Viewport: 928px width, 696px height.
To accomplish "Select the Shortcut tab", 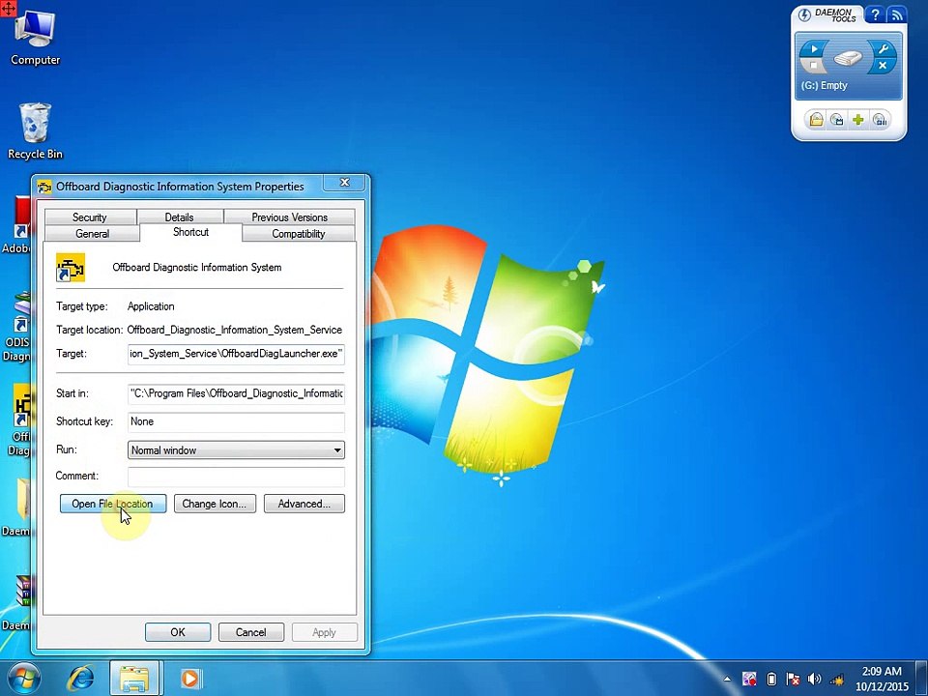I will (190, 232).
